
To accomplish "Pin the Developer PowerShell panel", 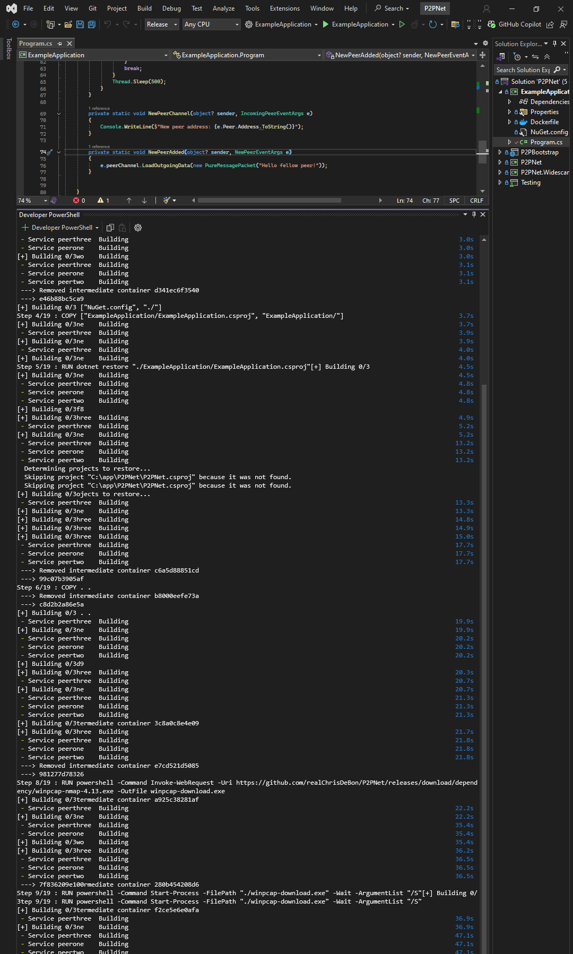I will [474, 214].
